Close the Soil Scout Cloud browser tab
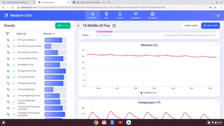Image resolution: width=224 pixels, height=126 pixels. tap(69, 2)
